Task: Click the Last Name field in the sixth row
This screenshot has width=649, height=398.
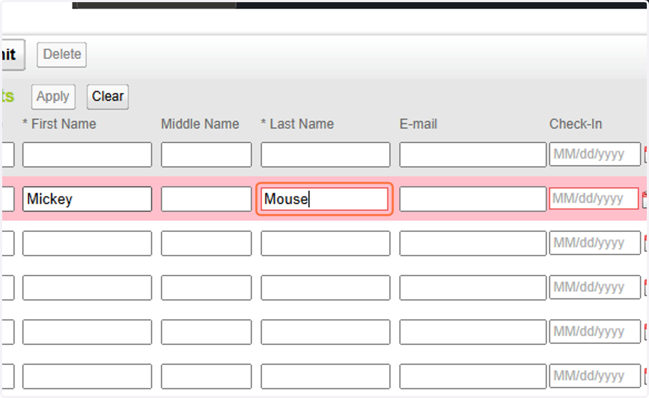Action: pyautogui.click(x=325, y=376)
